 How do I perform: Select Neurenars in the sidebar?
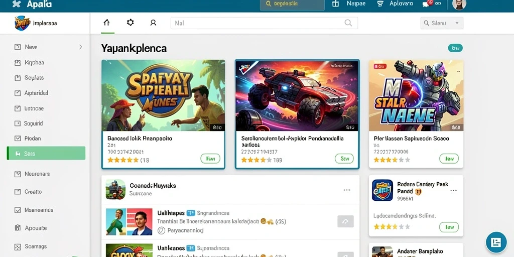coord(37,174)
